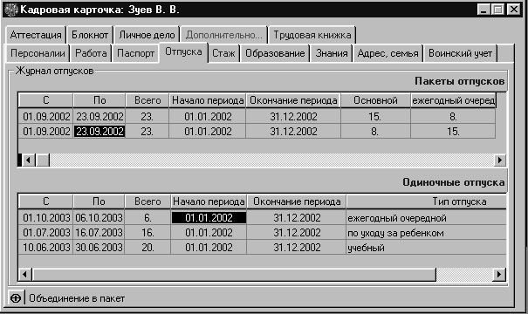Click the total value 20. for учебный row

click(x=147, y=248)
